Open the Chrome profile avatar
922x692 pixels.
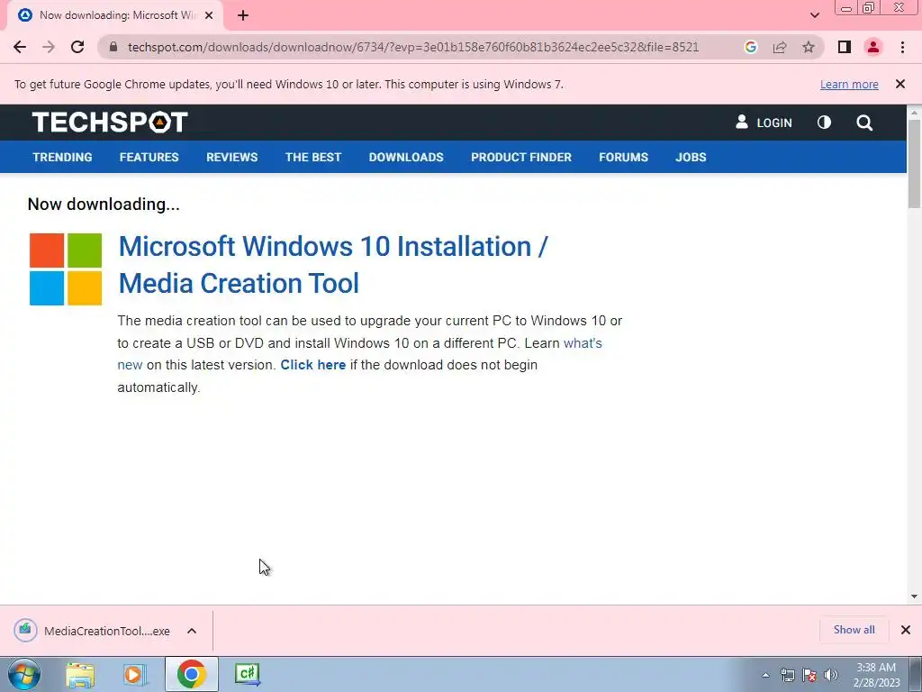coord(873,47)
